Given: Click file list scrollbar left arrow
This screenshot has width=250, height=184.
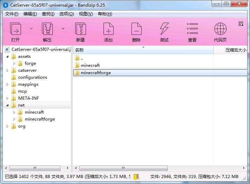Looking at the screenshot, I should 76,168.
